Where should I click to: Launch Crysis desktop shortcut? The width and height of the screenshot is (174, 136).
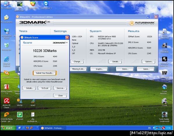164,102
